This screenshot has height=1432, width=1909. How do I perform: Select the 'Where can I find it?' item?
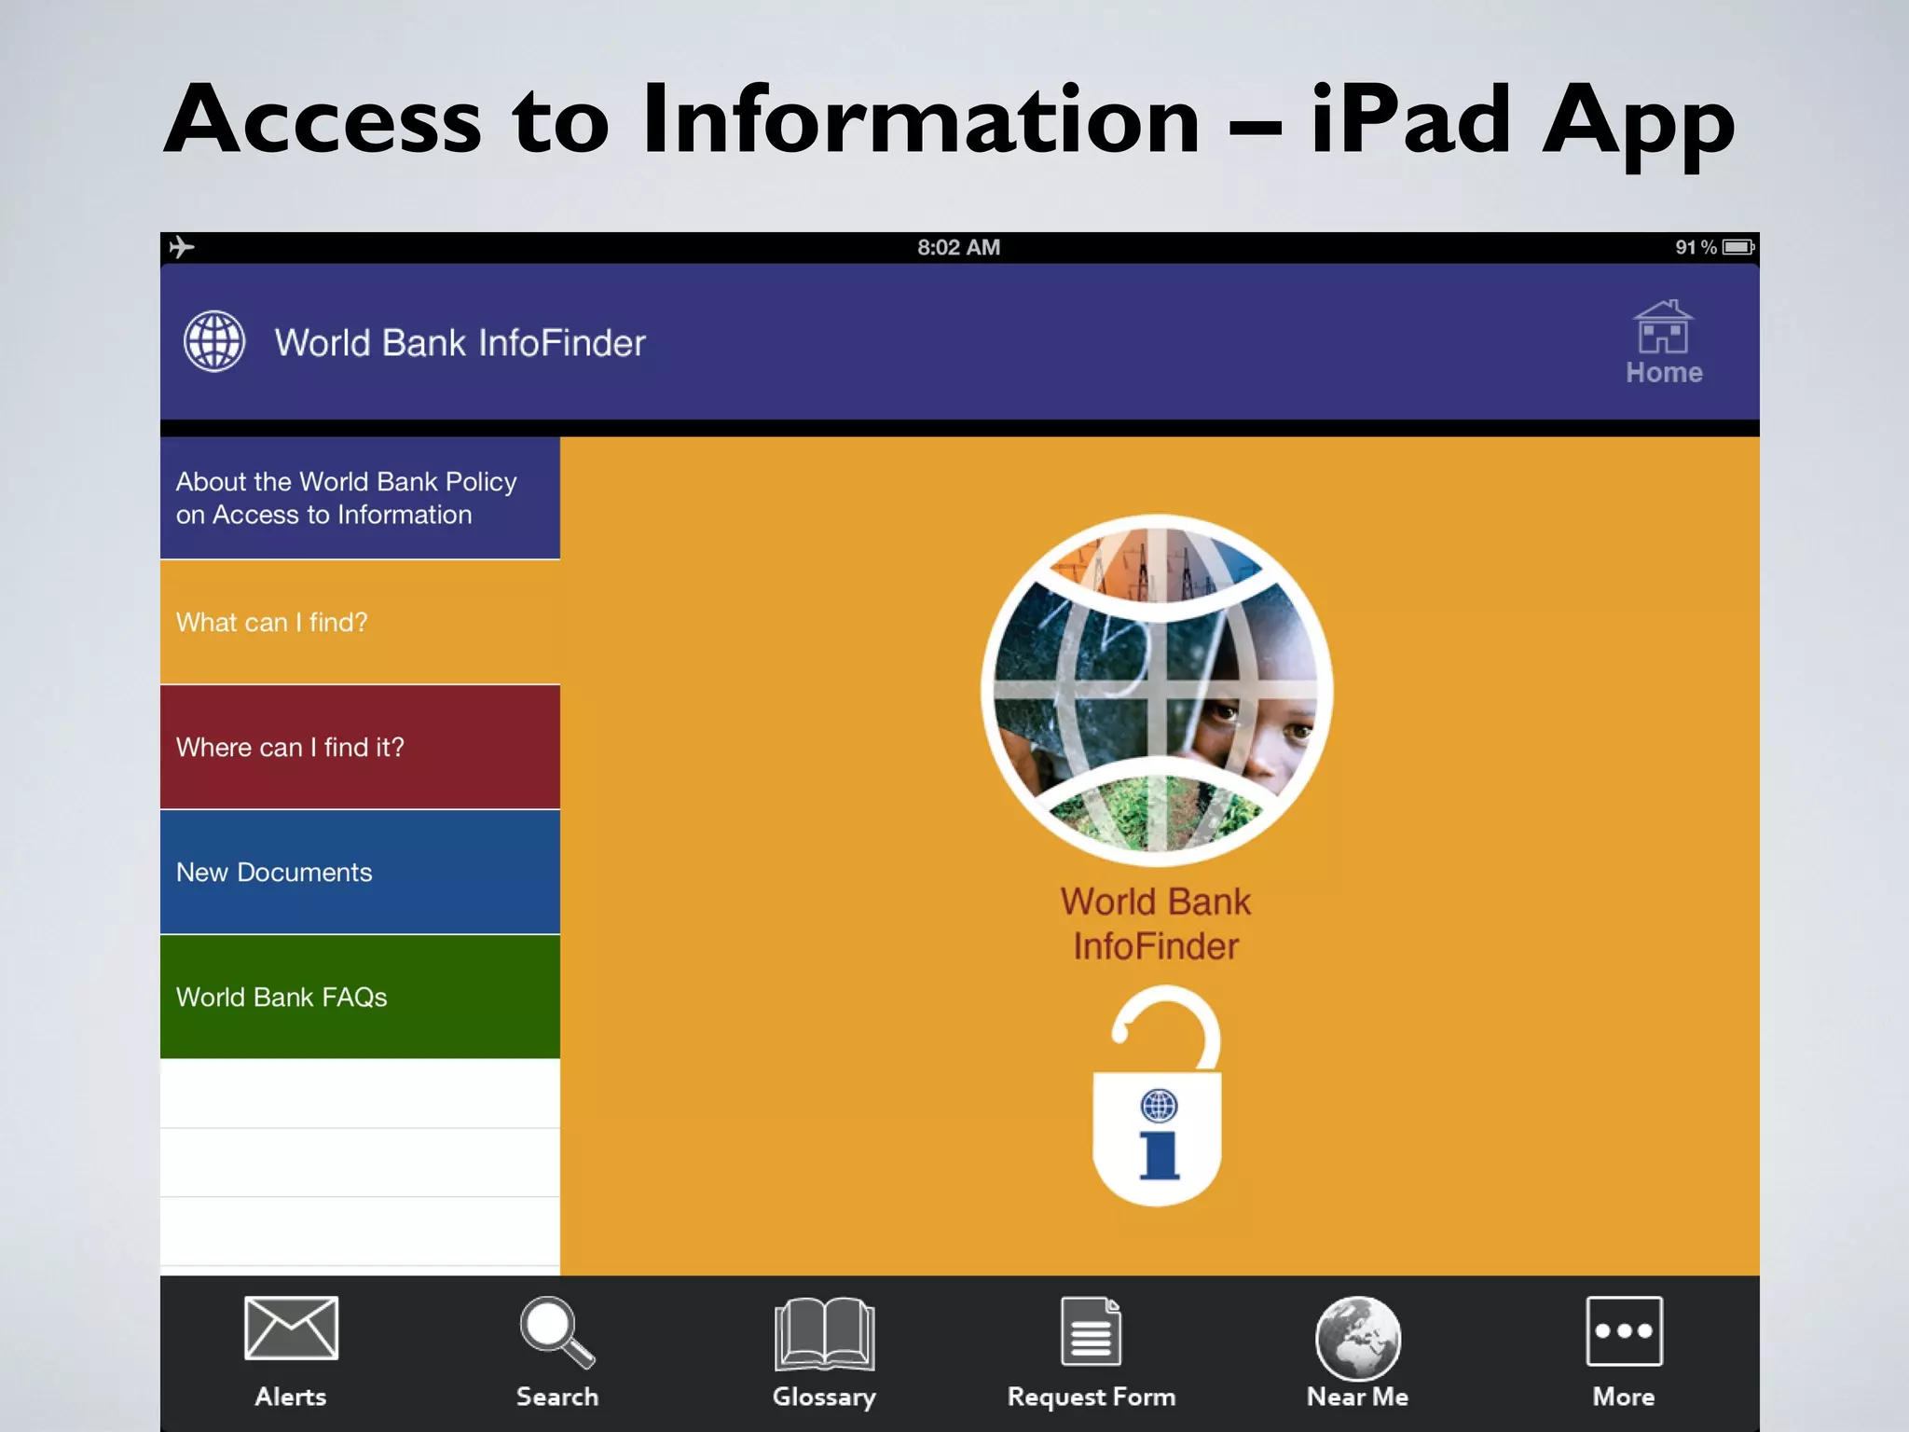360,747
